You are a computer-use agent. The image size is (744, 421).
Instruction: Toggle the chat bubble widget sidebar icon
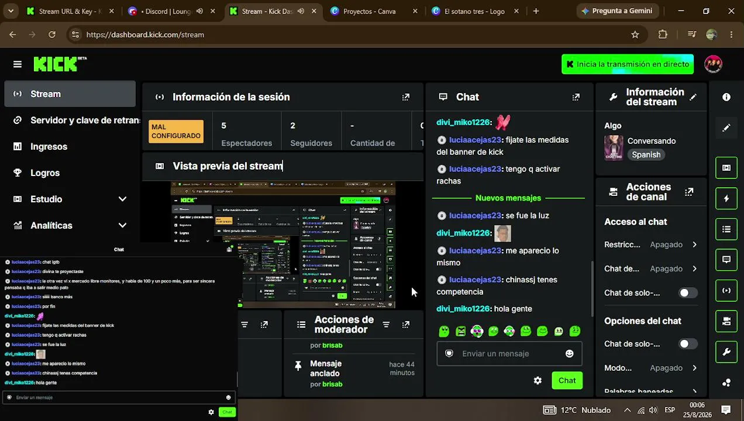(726, 260)
